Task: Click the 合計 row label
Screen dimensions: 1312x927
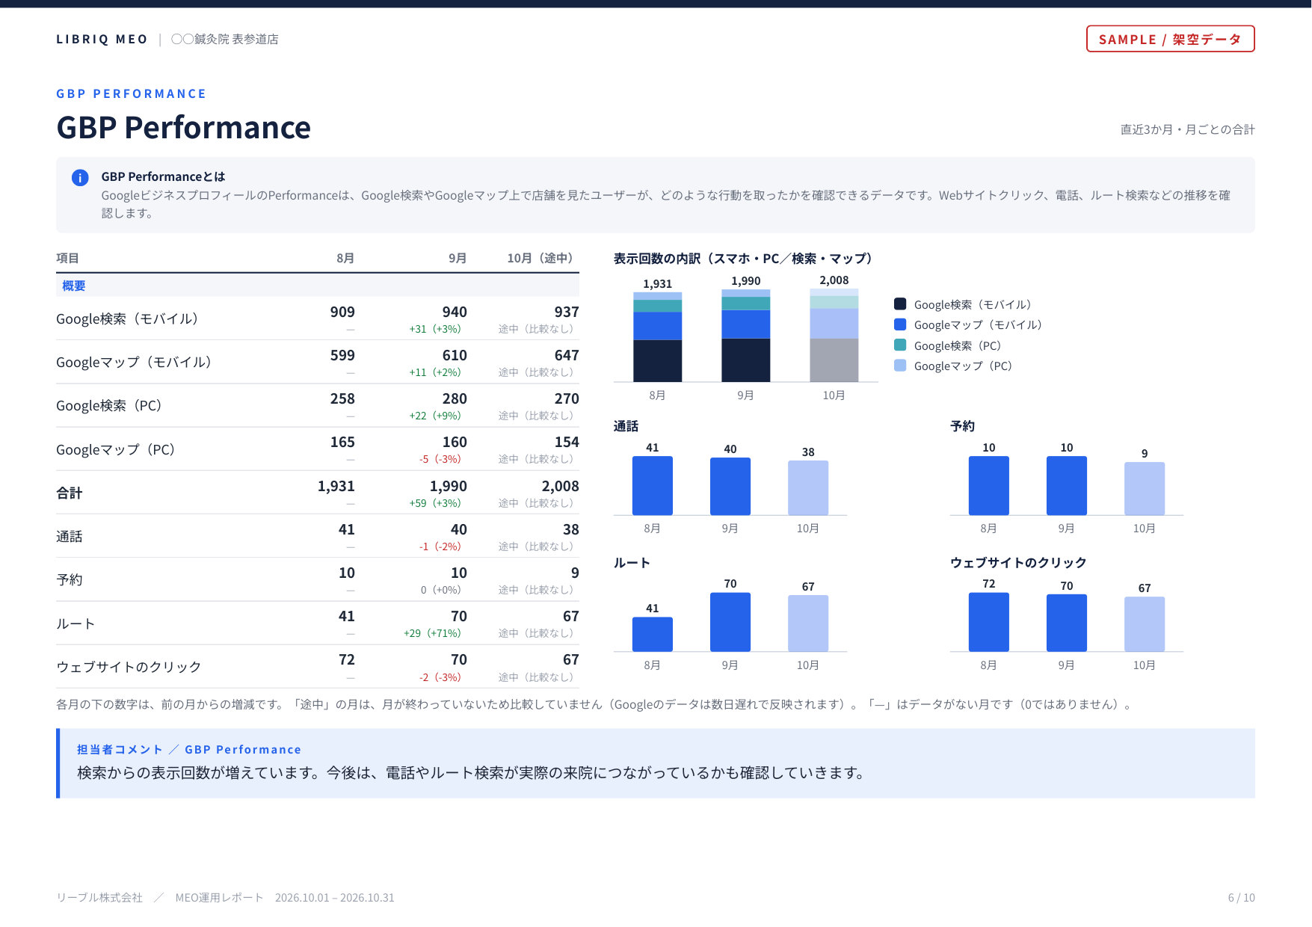Action: (x=69, y=493)
